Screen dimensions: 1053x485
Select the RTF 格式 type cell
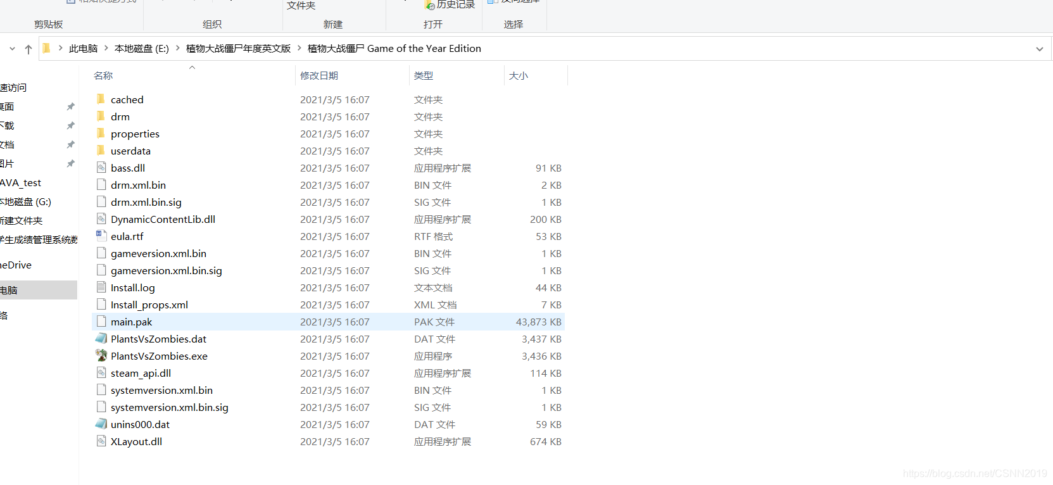[x=434, y=236]
